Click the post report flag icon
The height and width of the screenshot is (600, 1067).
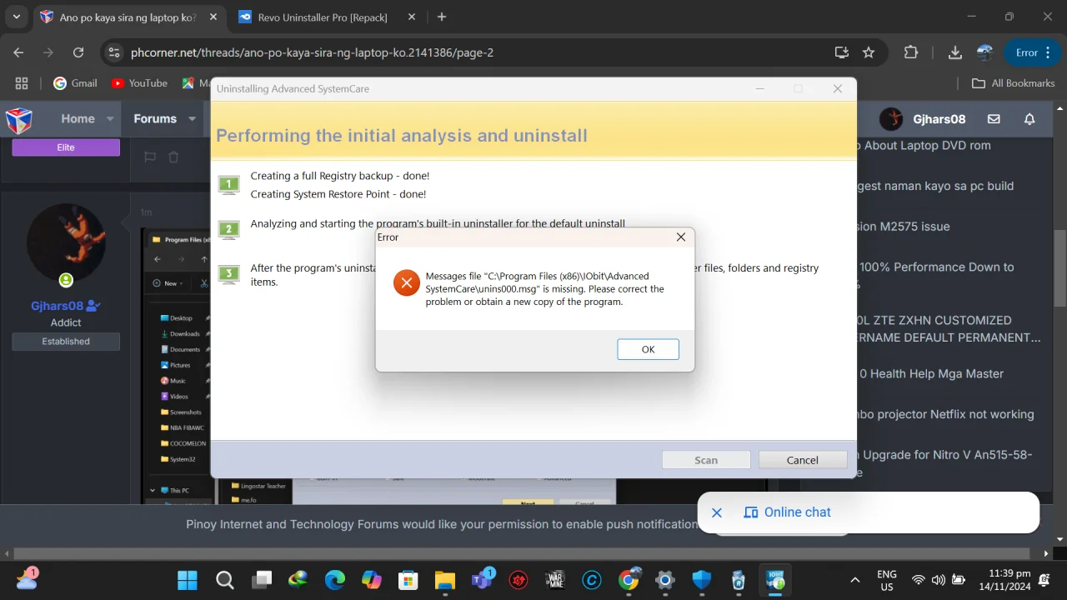pyautogui.click(x=150, y=157)
